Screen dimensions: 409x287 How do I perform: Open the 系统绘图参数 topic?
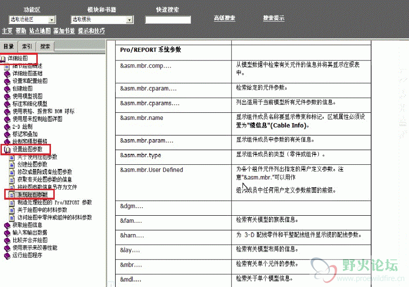click(x=33, y=194)
